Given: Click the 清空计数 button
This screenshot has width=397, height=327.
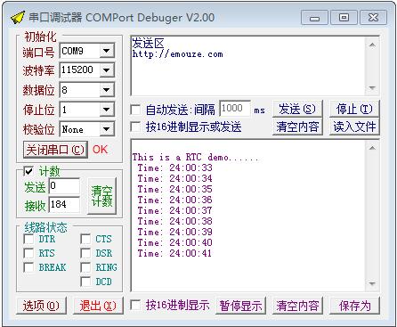Looking at the screenshot, I should click(x=101, y=195).
